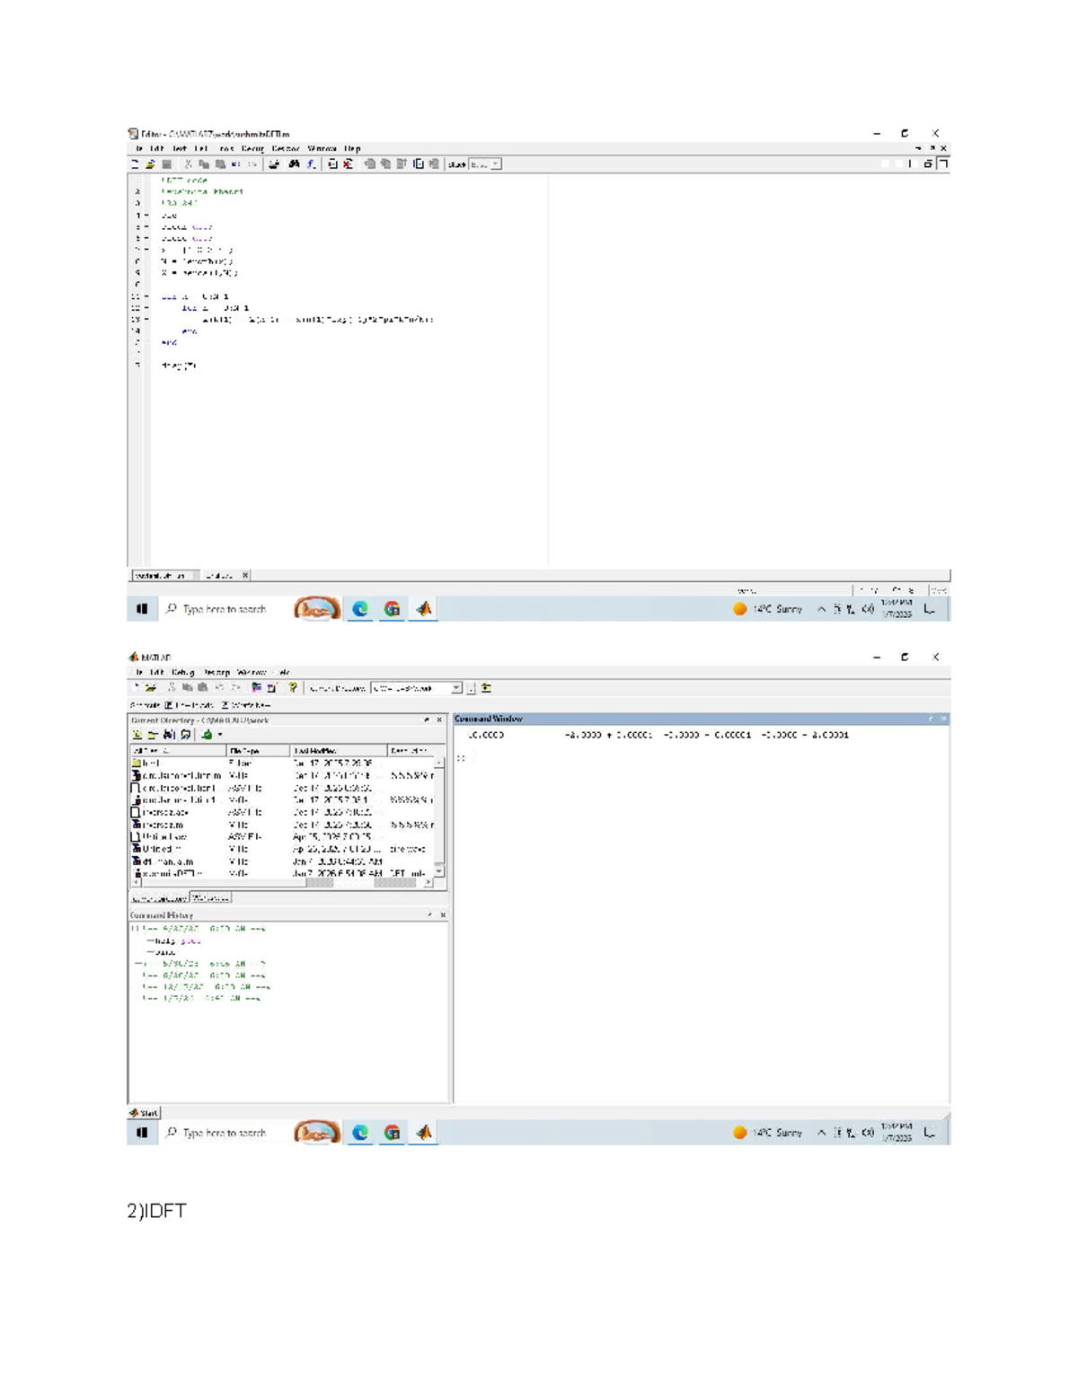The image size is (1078, 1395).
Task: Open the Current Directory path dropdown
Action: click(455, 689)
